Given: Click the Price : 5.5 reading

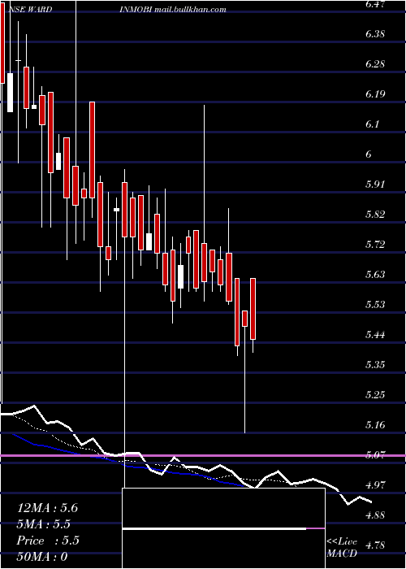Looking at the screenshot, I should pos(48,541).
